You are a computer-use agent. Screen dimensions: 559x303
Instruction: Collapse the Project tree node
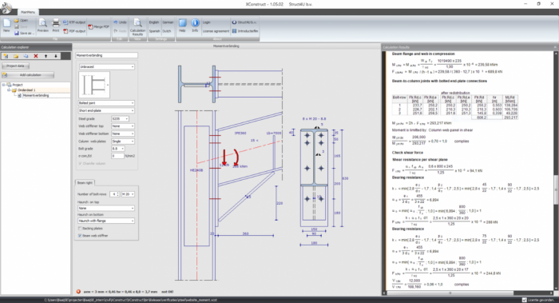coord(3,85)
